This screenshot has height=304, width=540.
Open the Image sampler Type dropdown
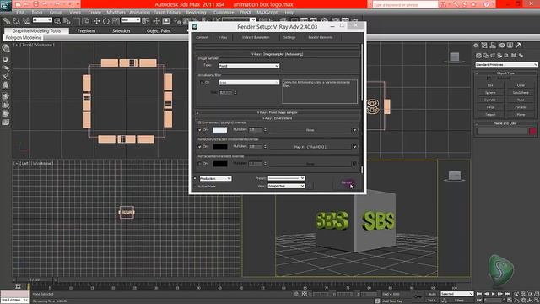249,66
